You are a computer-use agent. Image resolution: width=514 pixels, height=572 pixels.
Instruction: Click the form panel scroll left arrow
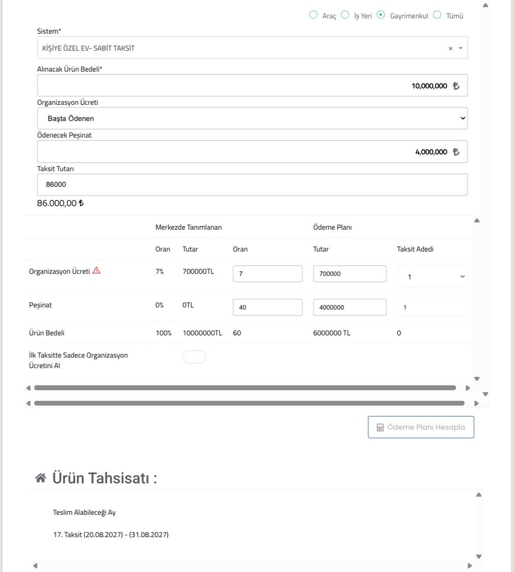click(x=28, y=403)
